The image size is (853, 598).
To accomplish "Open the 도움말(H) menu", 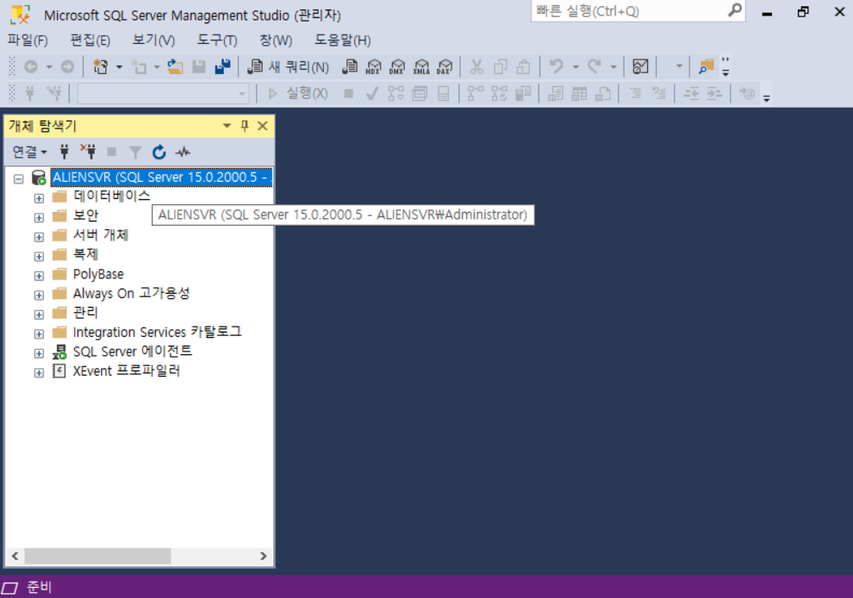I will coord(343,40).
